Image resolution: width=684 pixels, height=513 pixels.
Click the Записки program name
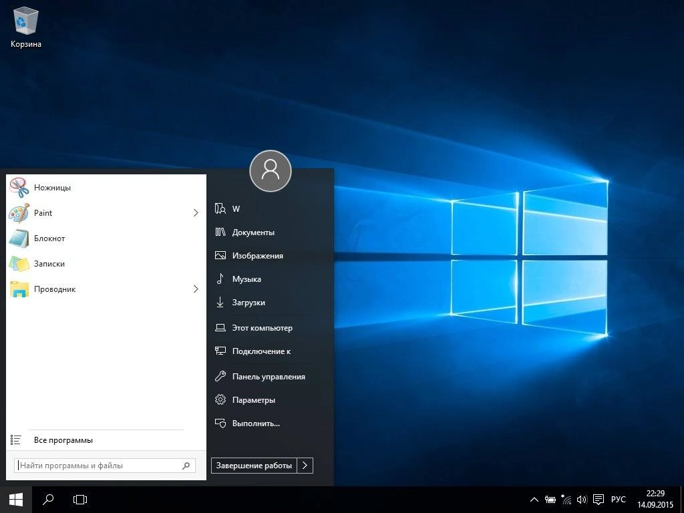click(49, 263)
